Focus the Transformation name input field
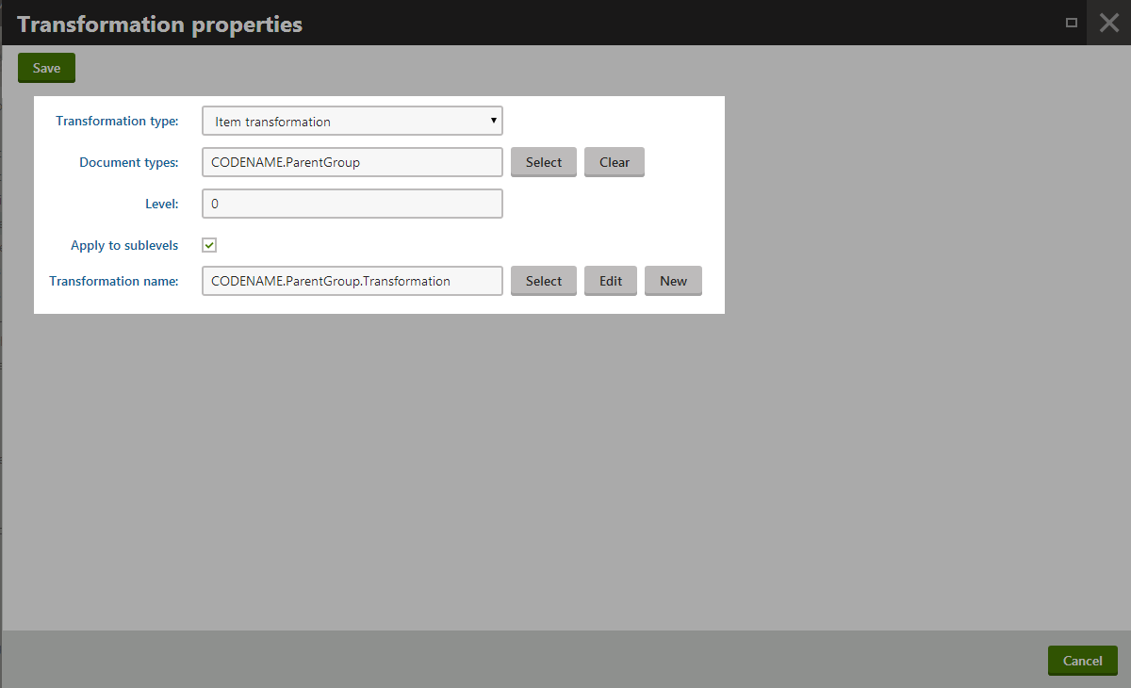 (352, 281)
